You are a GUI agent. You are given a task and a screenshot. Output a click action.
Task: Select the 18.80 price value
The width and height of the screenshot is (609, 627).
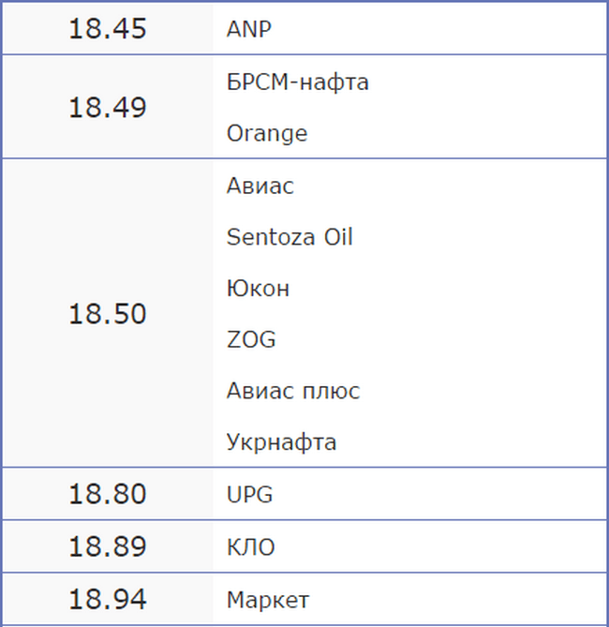(107, 494)
